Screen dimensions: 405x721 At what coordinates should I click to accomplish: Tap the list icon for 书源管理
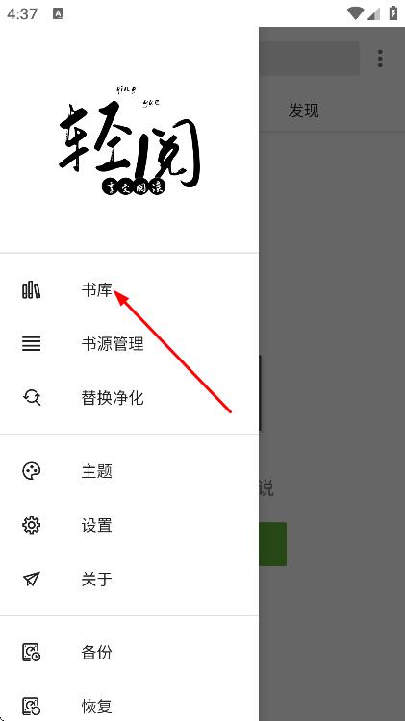32,344
